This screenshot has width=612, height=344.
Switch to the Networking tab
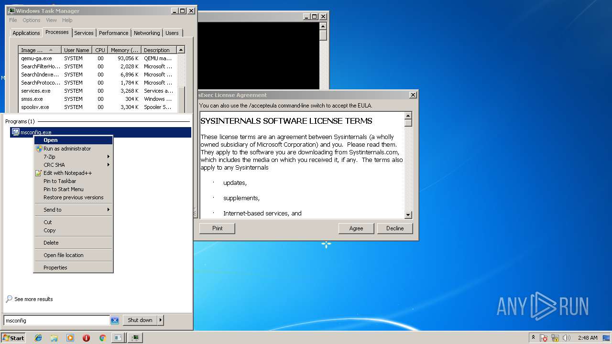(x=147, y=33)
